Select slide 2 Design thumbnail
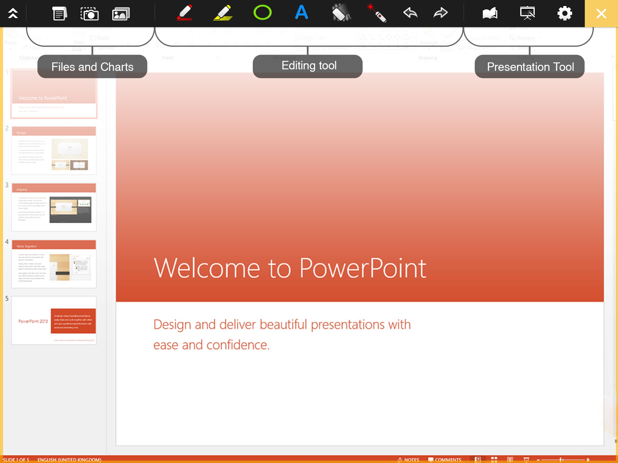 (54, 150)
